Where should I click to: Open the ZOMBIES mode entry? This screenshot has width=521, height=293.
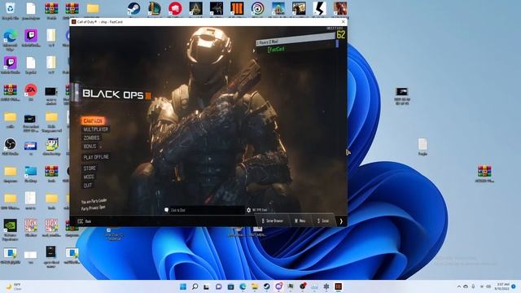tap(91, 138)
